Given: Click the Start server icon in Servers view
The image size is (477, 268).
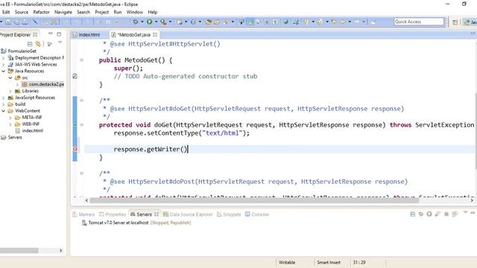Looking at the screenshot, I should 429,214.
